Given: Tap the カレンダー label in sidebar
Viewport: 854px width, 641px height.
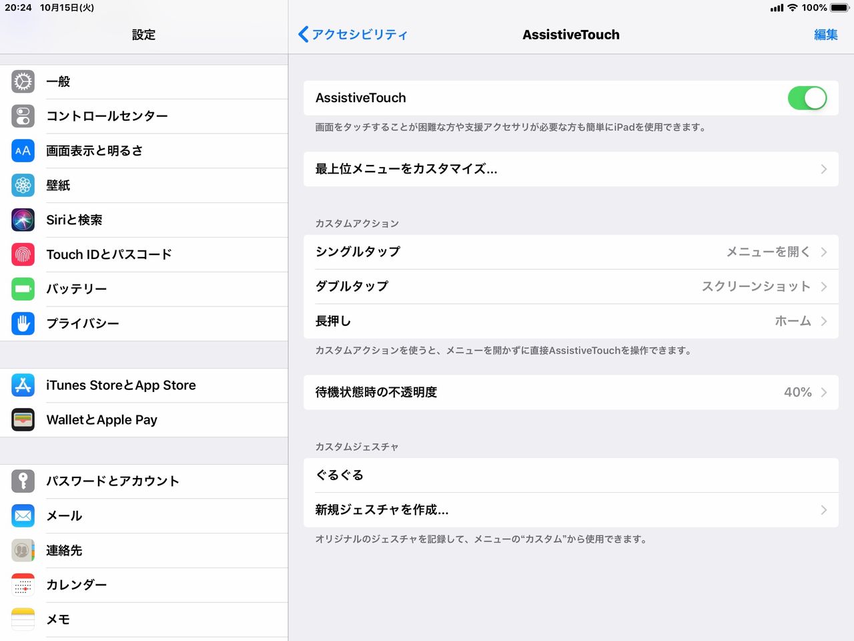Looking at the screenshot, I should pos(77,585).
